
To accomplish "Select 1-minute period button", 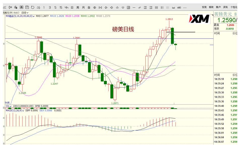I will [x=44, y=7].
